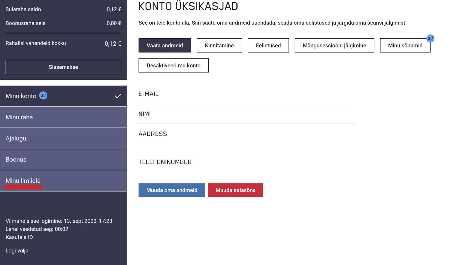Open Ajalugu history section
This screenshot has width=473, height=265.
click(x=63, y=139)
